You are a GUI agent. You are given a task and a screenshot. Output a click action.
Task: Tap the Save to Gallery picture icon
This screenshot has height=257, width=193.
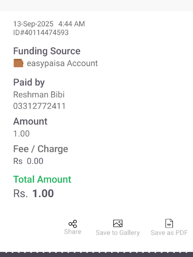tap(118, 223)
